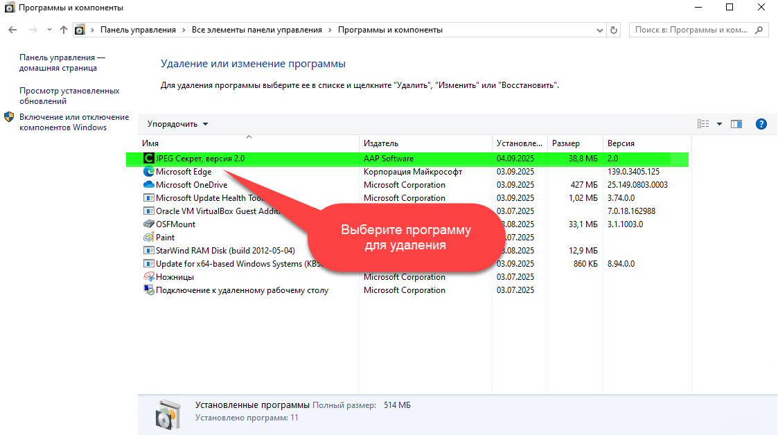Click the OSFMount program icon
Screen dimensions: 778x435
click(x=148, y=224)
